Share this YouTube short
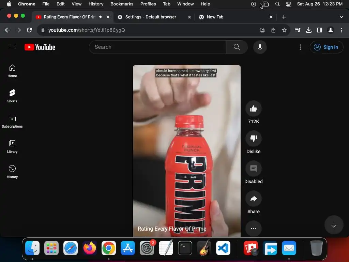Viewport: 349px width, 262px height. coord(253,199)
